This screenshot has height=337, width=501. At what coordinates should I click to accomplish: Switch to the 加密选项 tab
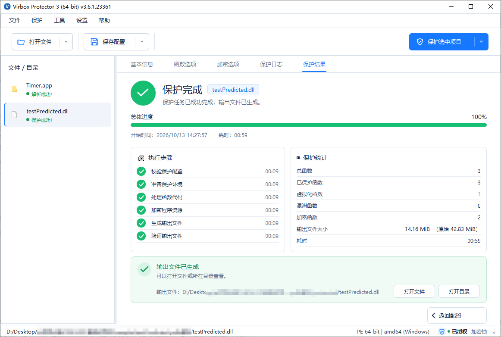click(228, 64)
